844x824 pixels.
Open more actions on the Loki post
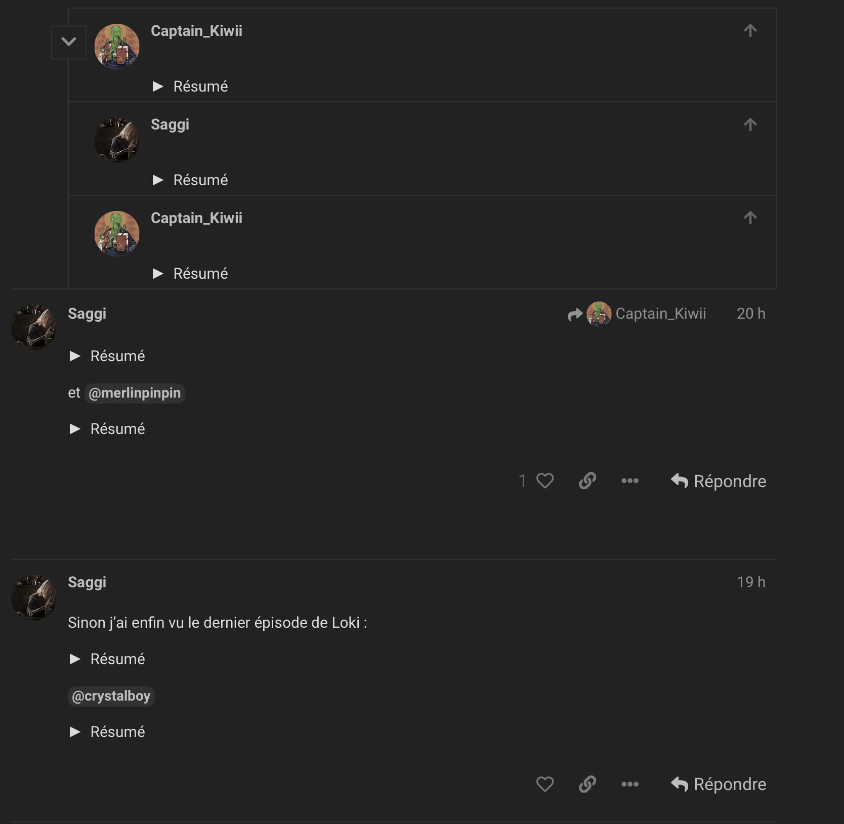[x=630, y=784]
